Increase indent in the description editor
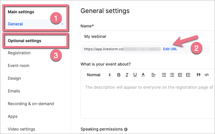This screenshot has width=215, height=134. pyautogui.click(x=188, y=75)
